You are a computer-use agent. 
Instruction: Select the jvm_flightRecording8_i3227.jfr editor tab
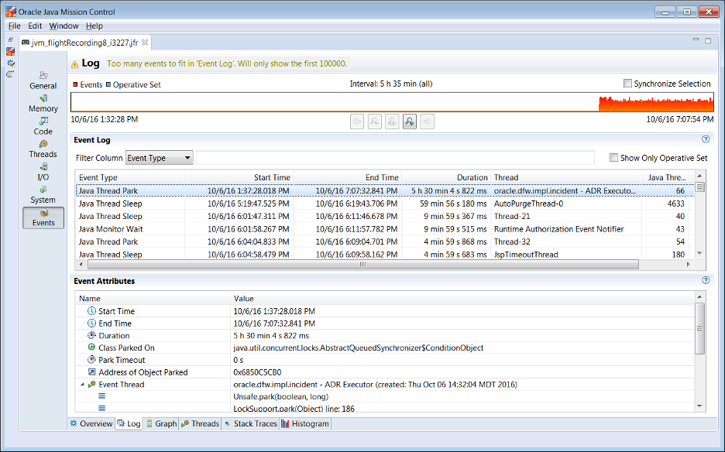coord(84,43)
